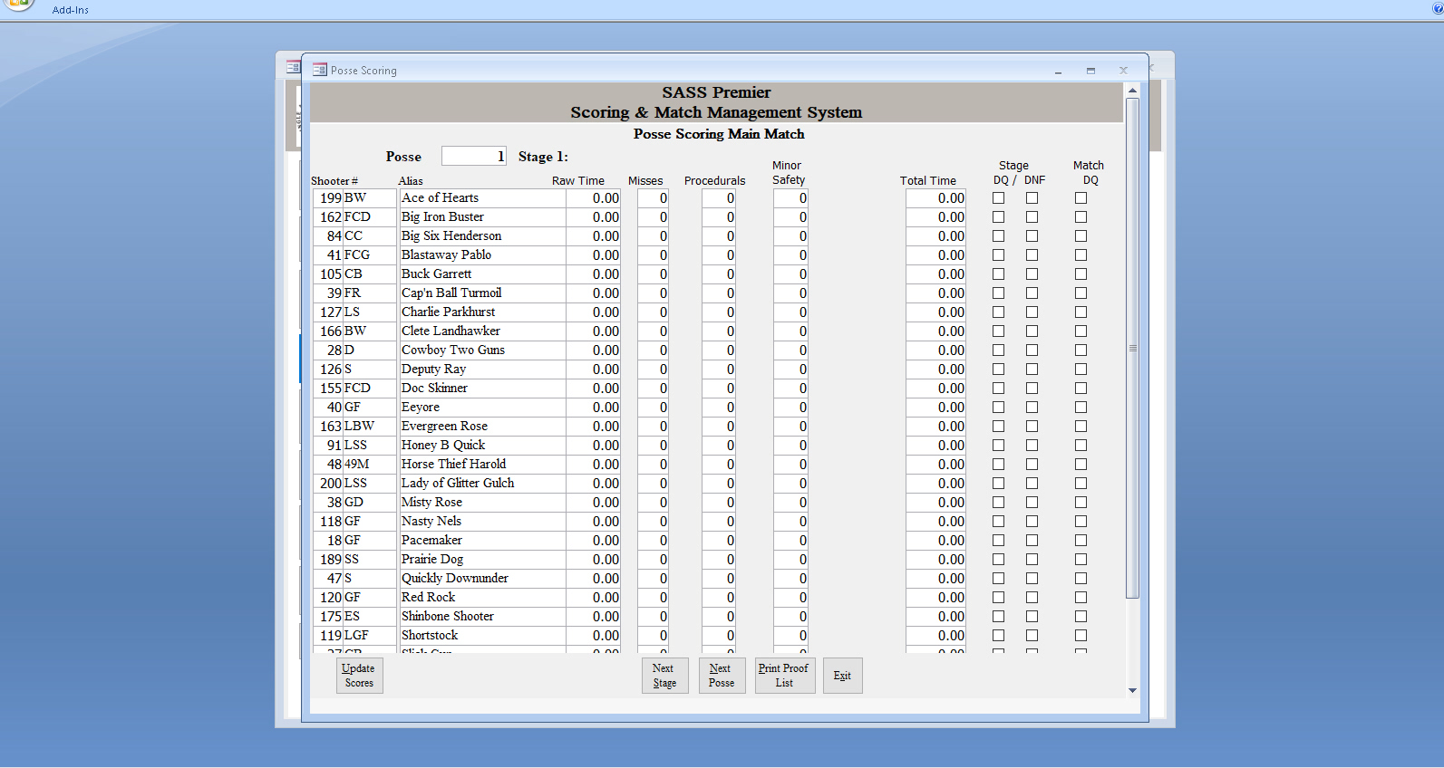
Task: Select the alias Misty Rose
Action: coord(482,503)
